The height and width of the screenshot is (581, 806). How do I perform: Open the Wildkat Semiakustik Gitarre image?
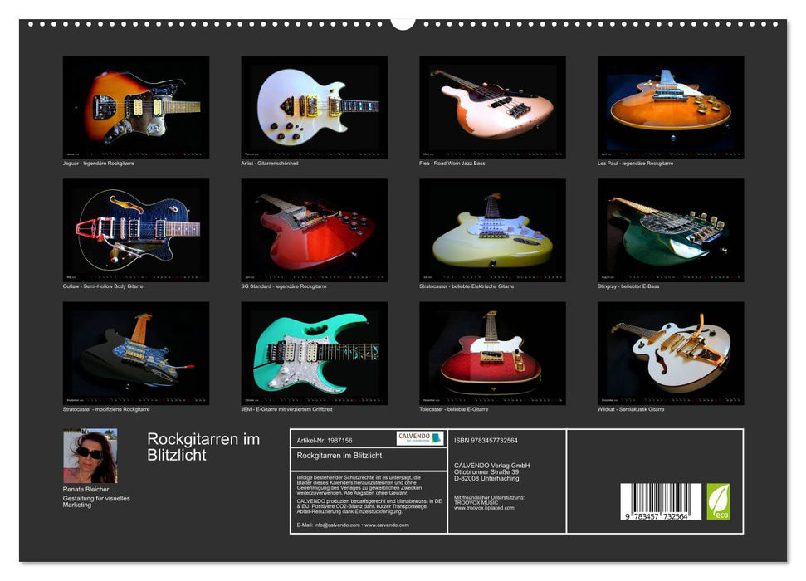pos(669,351)
